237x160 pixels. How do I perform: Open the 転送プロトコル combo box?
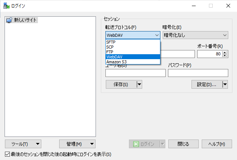pos(133,35)
